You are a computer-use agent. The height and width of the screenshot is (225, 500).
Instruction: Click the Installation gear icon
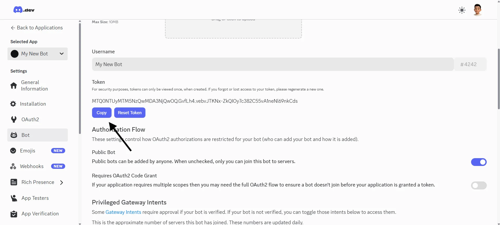(13, 104)
